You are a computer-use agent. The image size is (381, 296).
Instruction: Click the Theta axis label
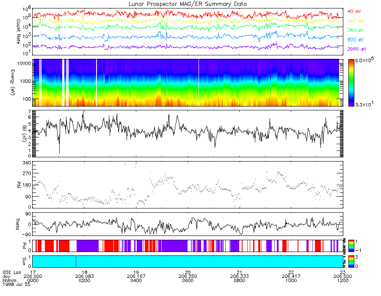pyautogui.click(x=17, y=224)
